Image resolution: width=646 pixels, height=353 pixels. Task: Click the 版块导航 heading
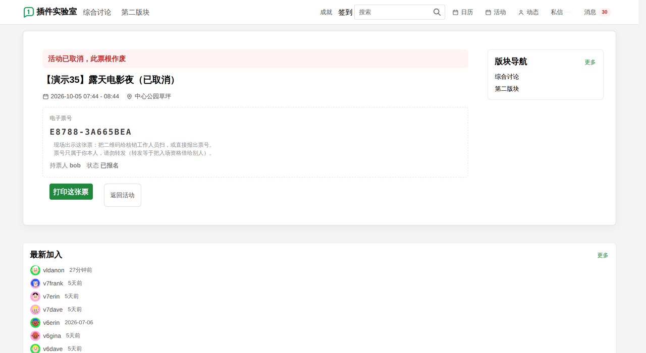click(511, 62)
